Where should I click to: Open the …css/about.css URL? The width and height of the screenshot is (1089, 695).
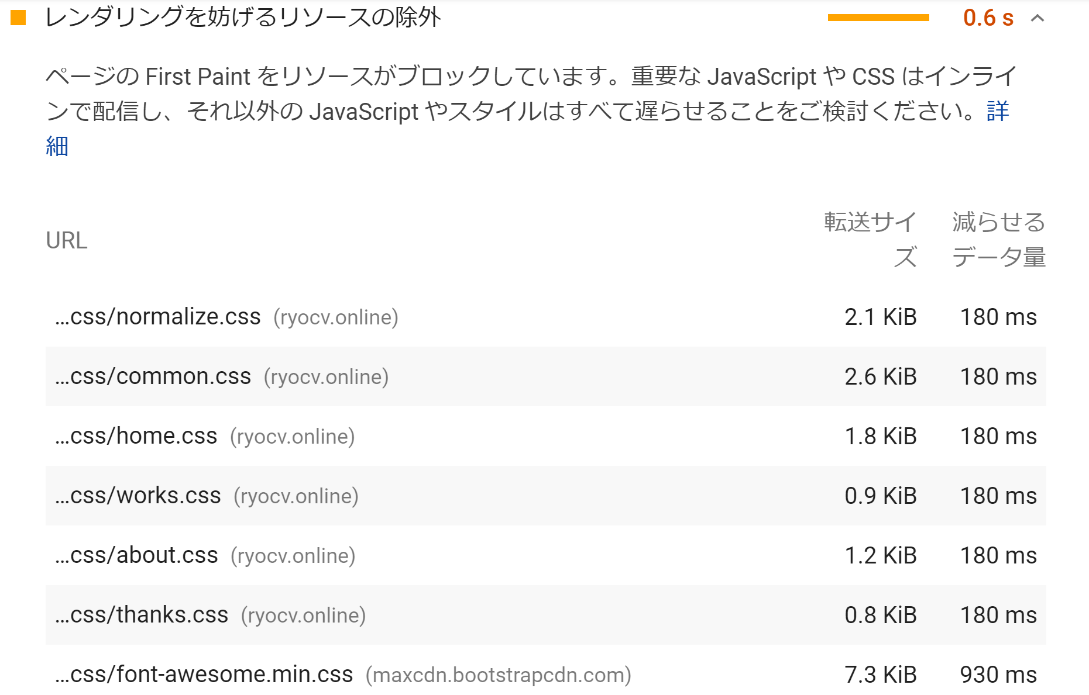(x=136, y=555)
